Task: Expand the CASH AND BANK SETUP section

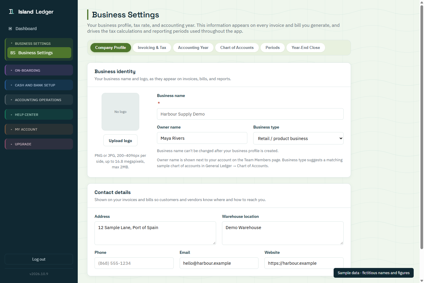Action: tap(39, 85)
